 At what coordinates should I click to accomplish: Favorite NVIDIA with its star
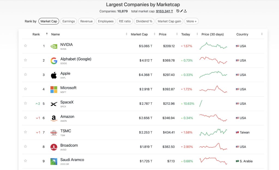point(25,46)
